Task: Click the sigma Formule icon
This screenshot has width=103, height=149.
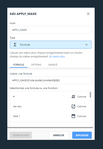Action: tap(15, 45)
